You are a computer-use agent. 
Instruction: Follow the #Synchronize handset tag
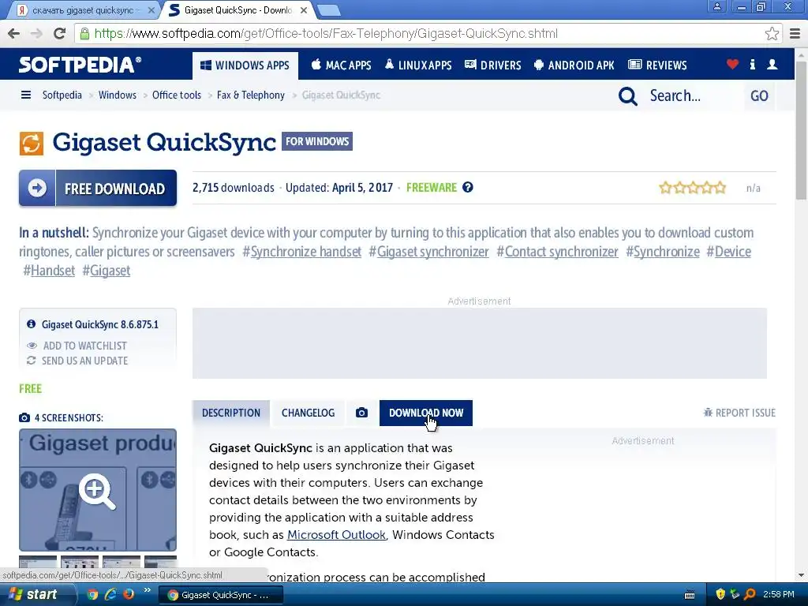(x=302, y=252)
